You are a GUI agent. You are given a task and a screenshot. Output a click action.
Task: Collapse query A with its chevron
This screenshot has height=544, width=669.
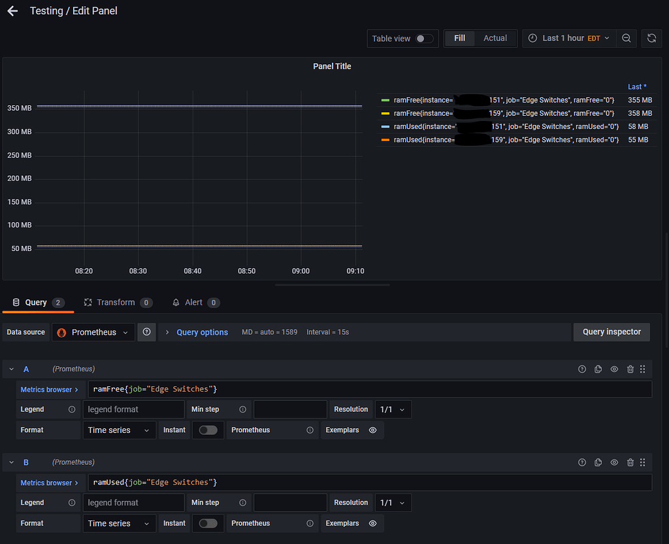[x=12, y=369]
